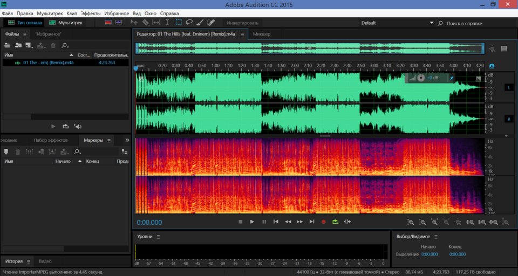
Task: Click the open file folder icon
Action: (7, 46)
